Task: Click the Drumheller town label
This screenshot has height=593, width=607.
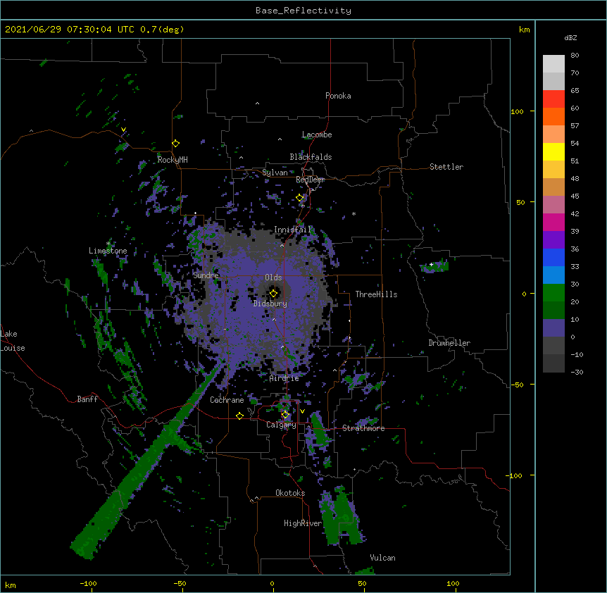Action: tap(449, 343)
